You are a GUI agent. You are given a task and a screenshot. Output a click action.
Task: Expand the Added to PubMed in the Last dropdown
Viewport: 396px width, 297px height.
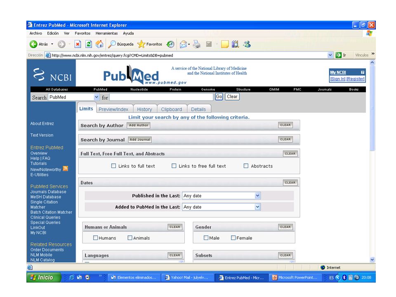click(221, 207)
